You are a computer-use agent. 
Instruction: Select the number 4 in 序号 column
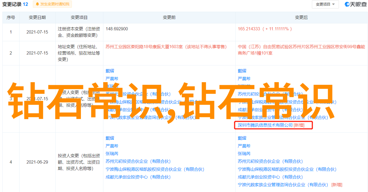[x=11, y=162]
